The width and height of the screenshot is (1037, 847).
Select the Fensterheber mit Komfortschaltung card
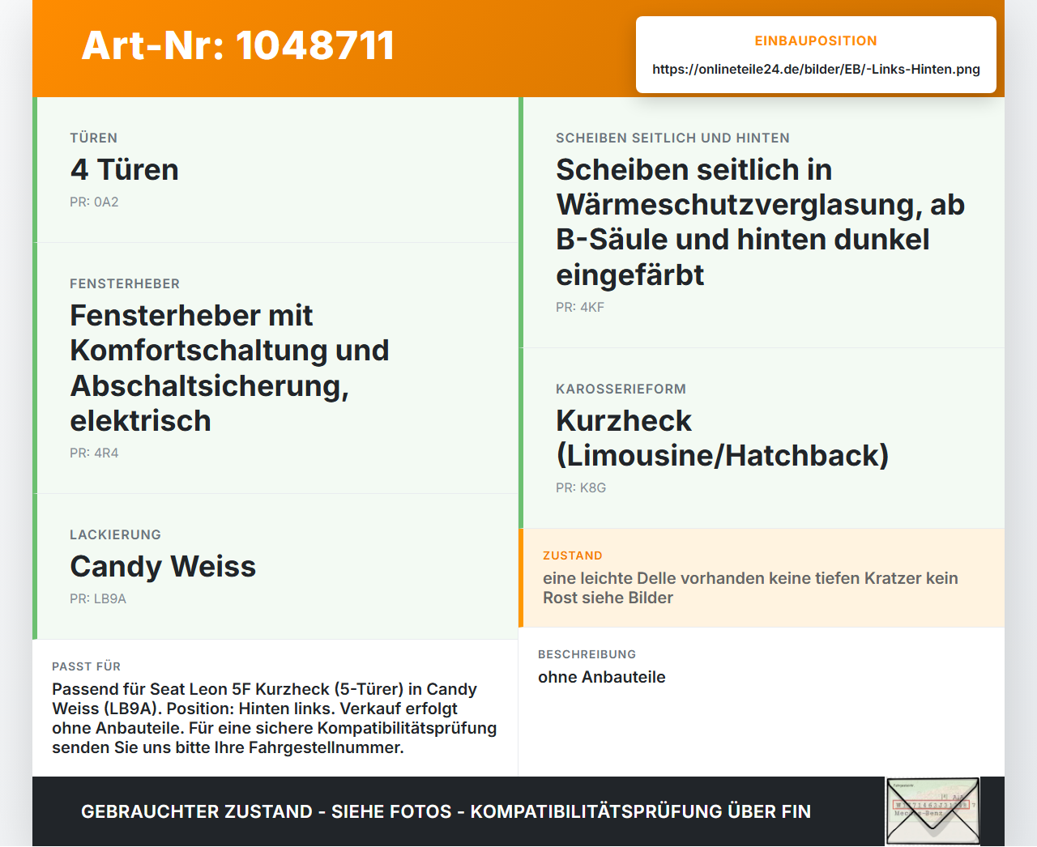[275, 368]
